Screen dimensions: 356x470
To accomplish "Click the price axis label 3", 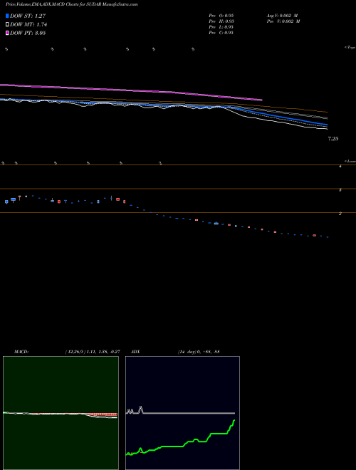I will pyautogui.click(x=340, y=190).
